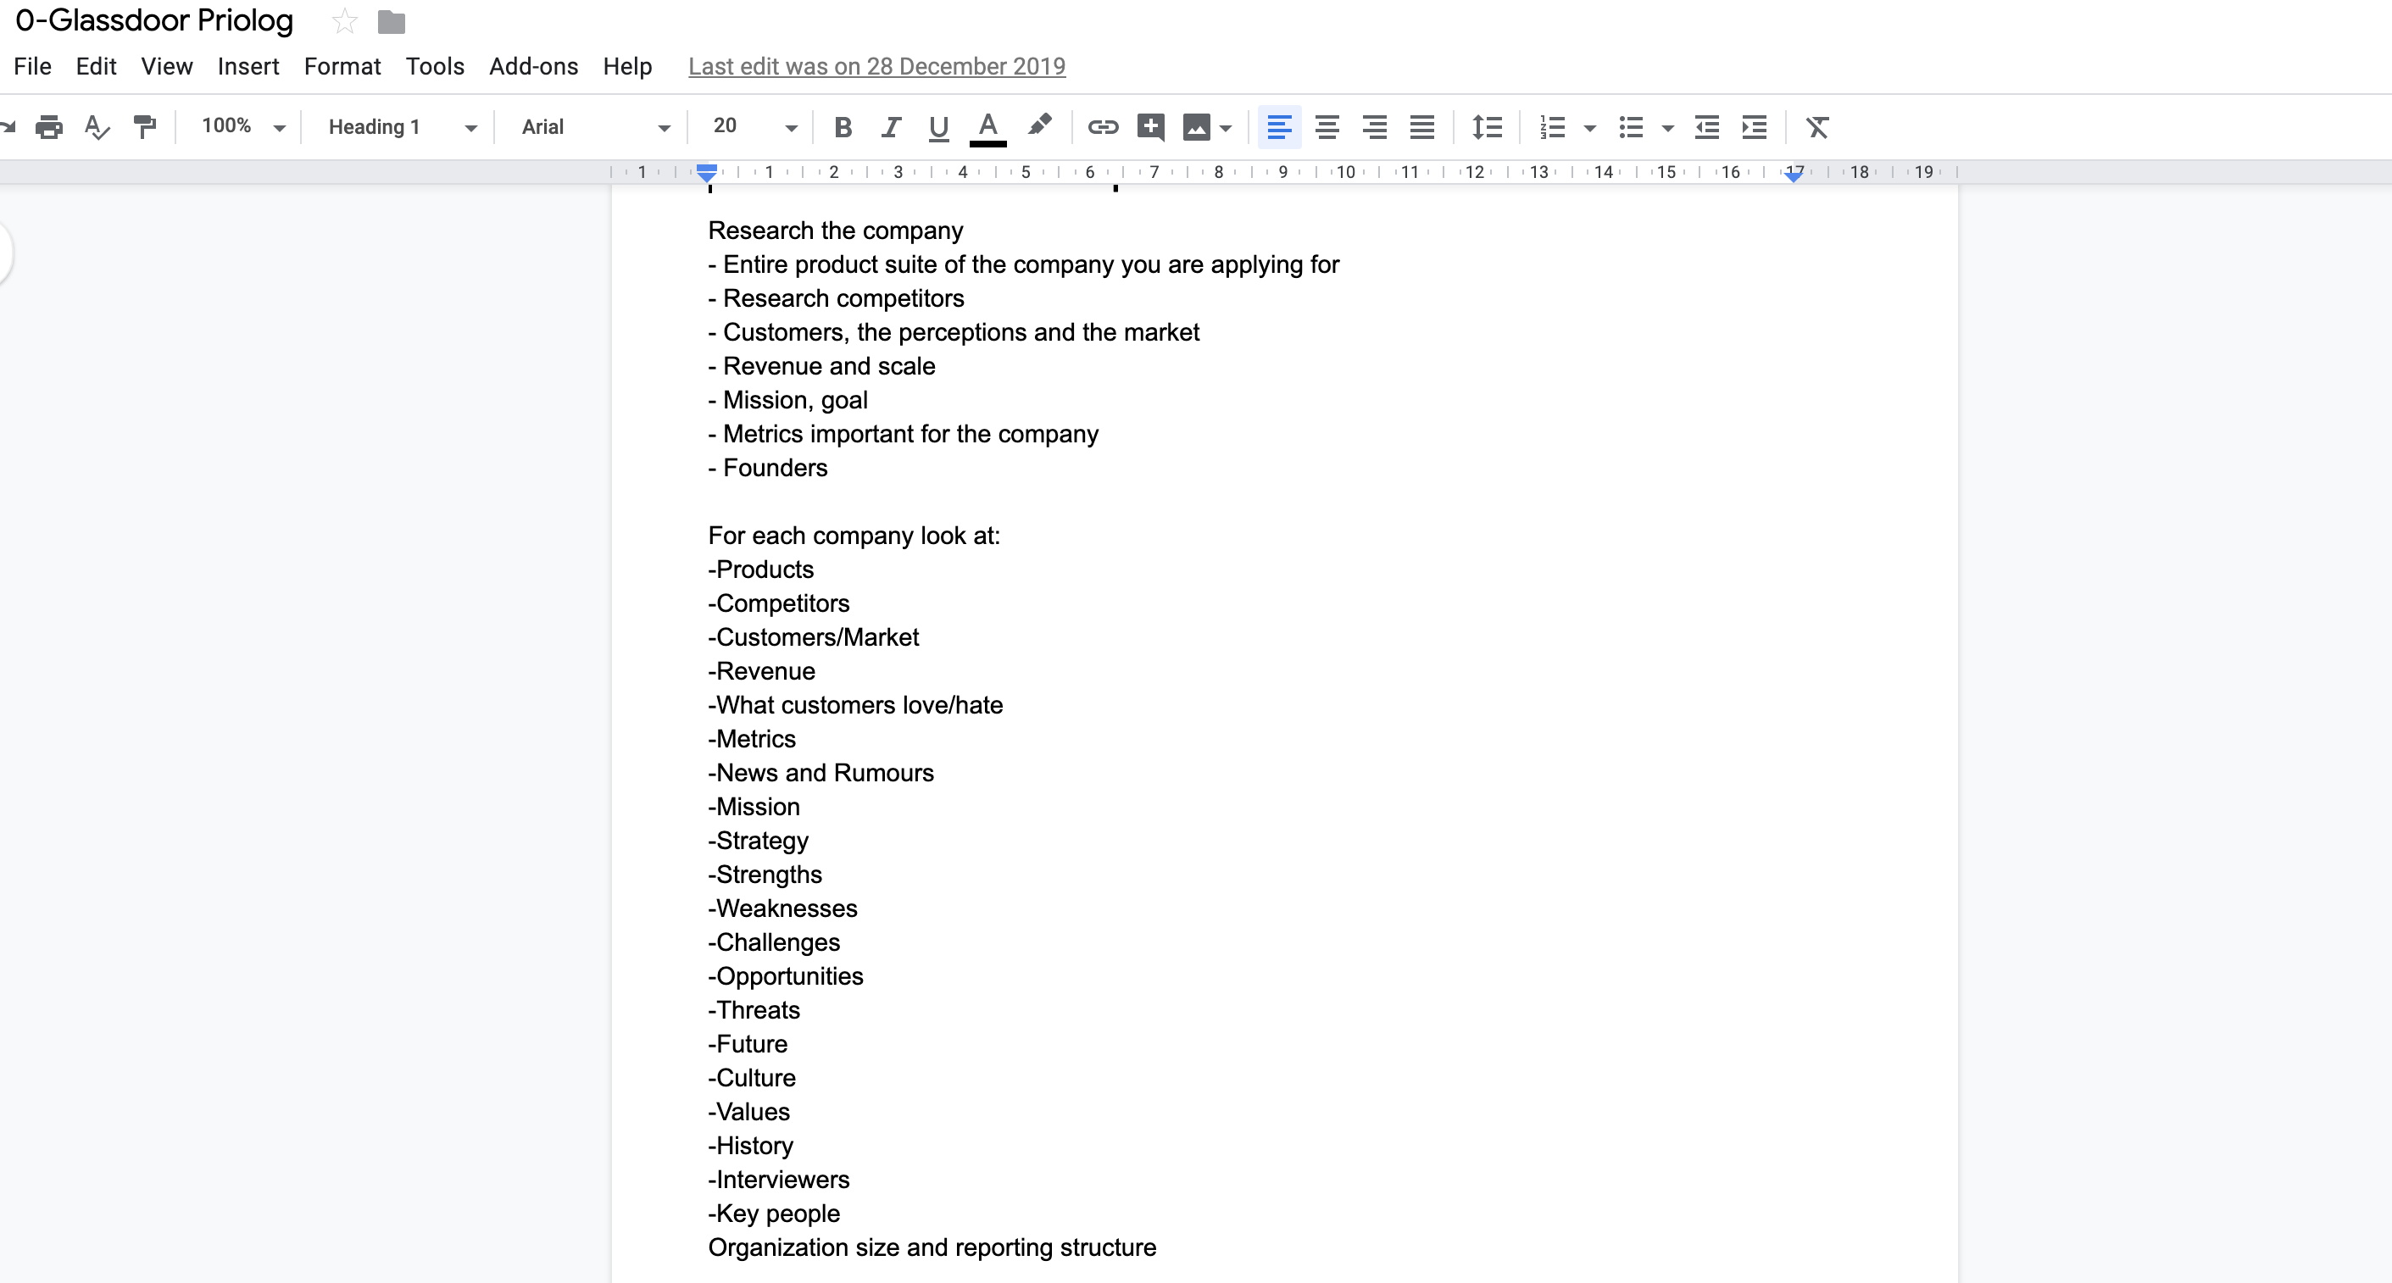This screenshot has height=1283, width=2392.
Task: Toggle Underline formatting
Action: pos(939,127)
